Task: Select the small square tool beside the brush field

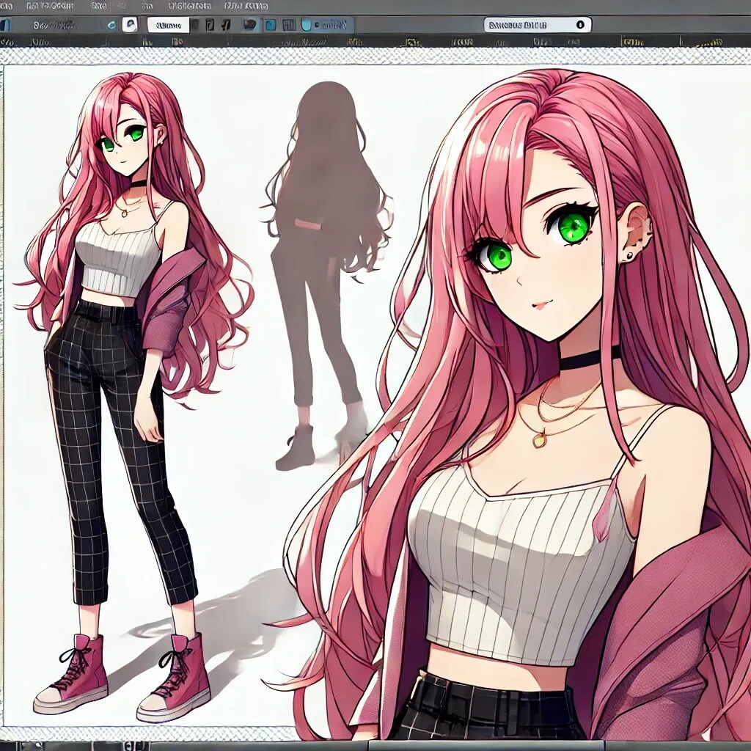Action: tap(196, 23)
